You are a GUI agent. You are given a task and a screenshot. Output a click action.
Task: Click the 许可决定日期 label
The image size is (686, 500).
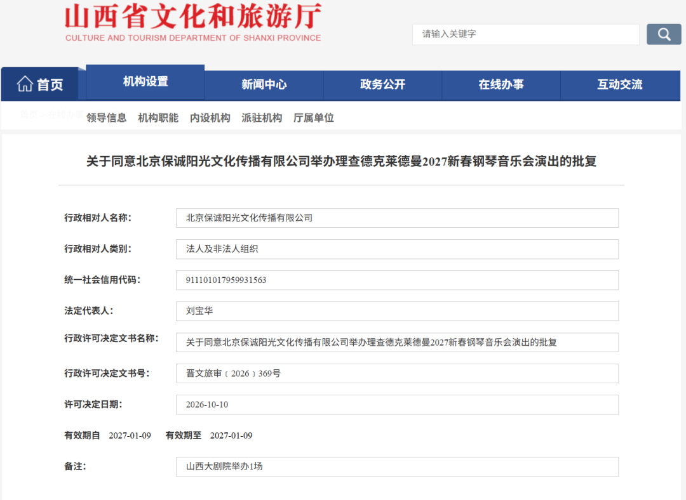(93, 404)
